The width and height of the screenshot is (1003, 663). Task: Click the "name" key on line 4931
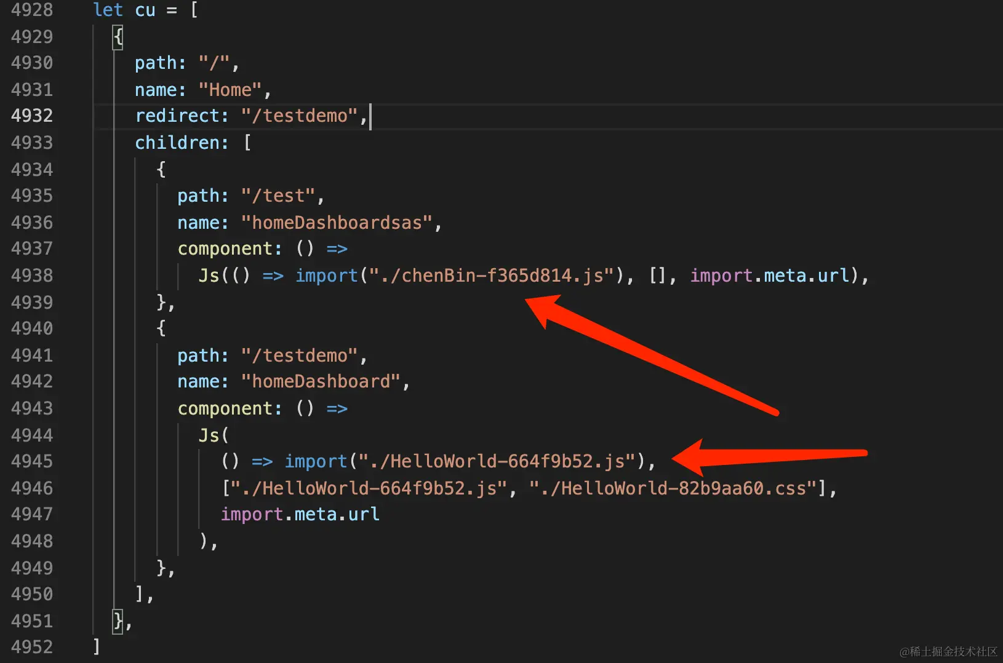click(156, 90)
